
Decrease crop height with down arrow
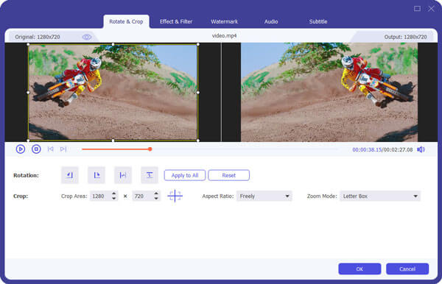tap(156, 199)
